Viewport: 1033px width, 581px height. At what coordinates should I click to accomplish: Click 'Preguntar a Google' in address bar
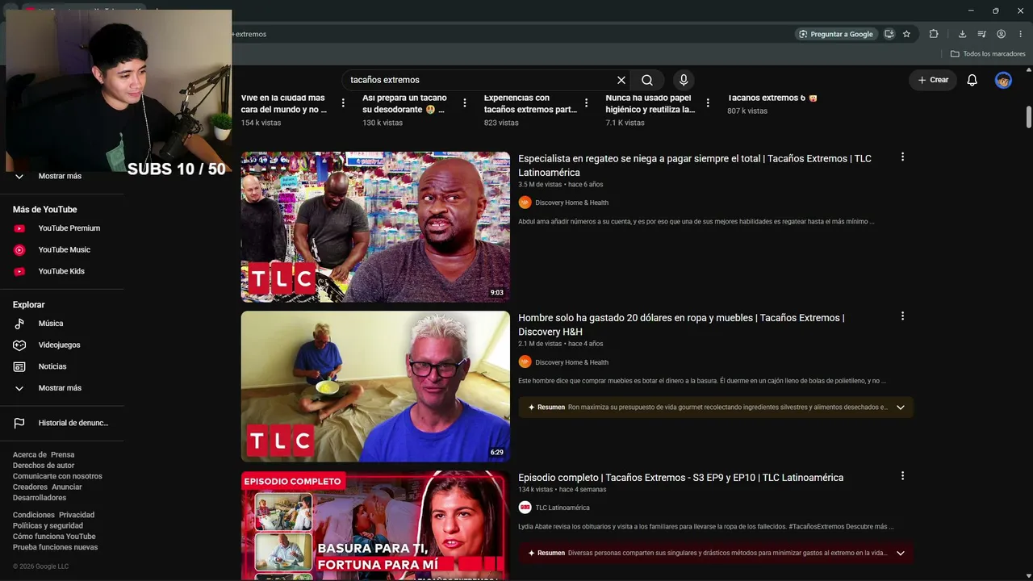pos(835,34)
